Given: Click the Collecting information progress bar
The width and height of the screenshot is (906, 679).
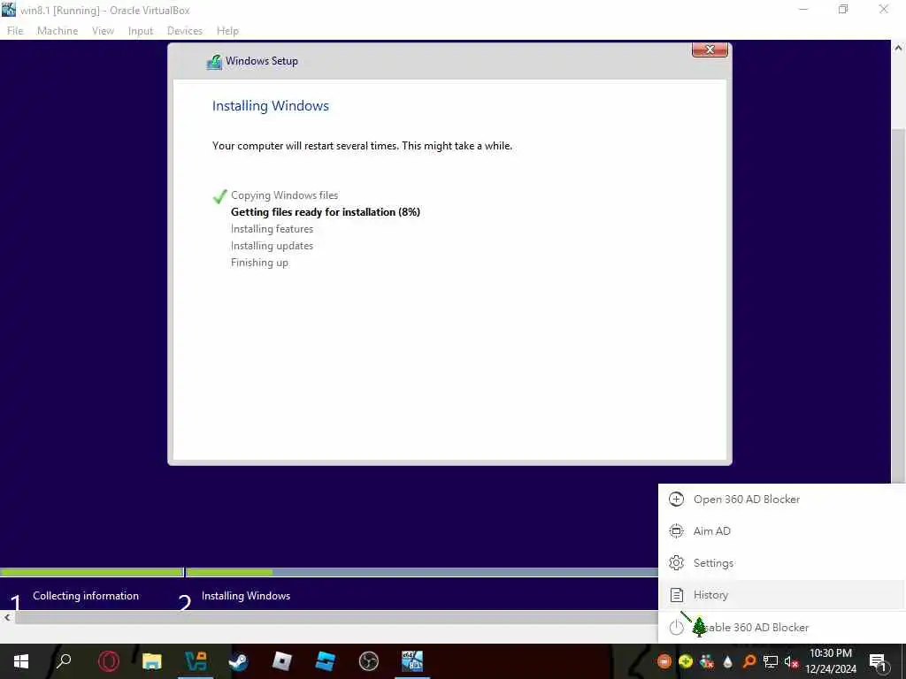Looking at the screenshot, I should [91, 572].
